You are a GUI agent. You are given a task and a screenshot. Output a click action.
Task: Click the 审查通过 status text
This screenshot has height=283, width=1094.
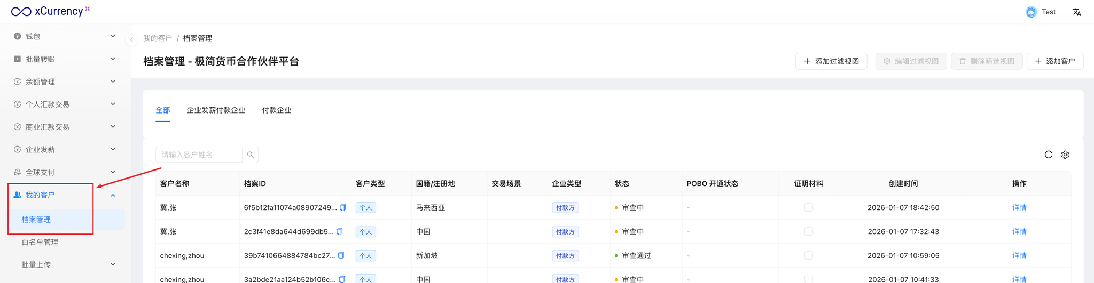click(x=637, y=255)
